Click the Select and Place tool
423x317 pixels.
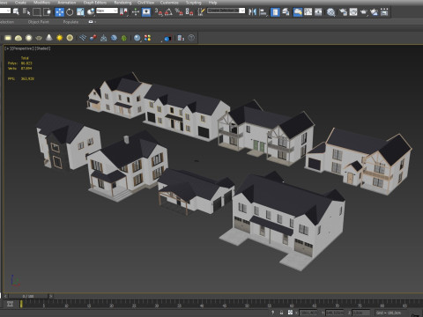click(x=91, y=11)
